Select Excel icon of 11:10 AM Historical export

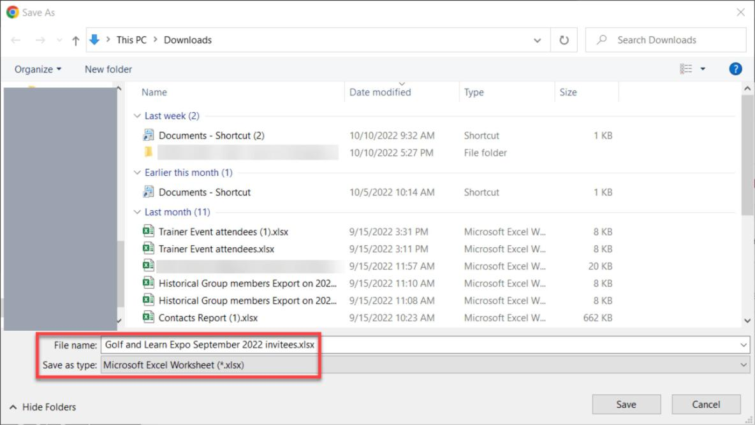[149, 283]
